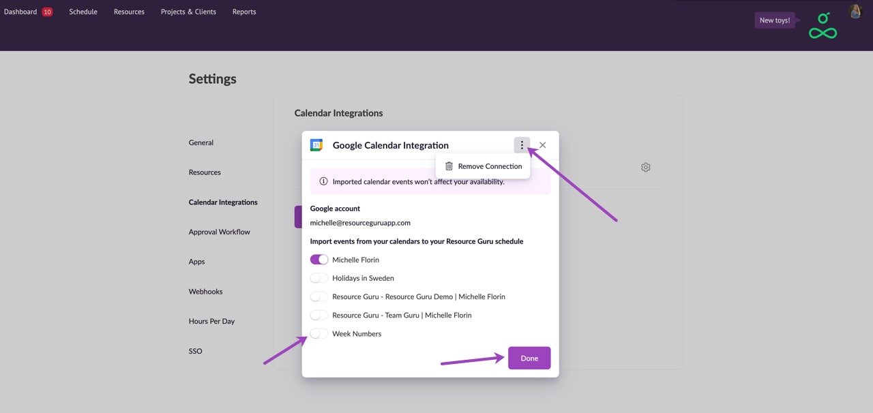Click the red 10 notification badge
The width and height of the screenshot is (873, 413).
pos(47,12)
